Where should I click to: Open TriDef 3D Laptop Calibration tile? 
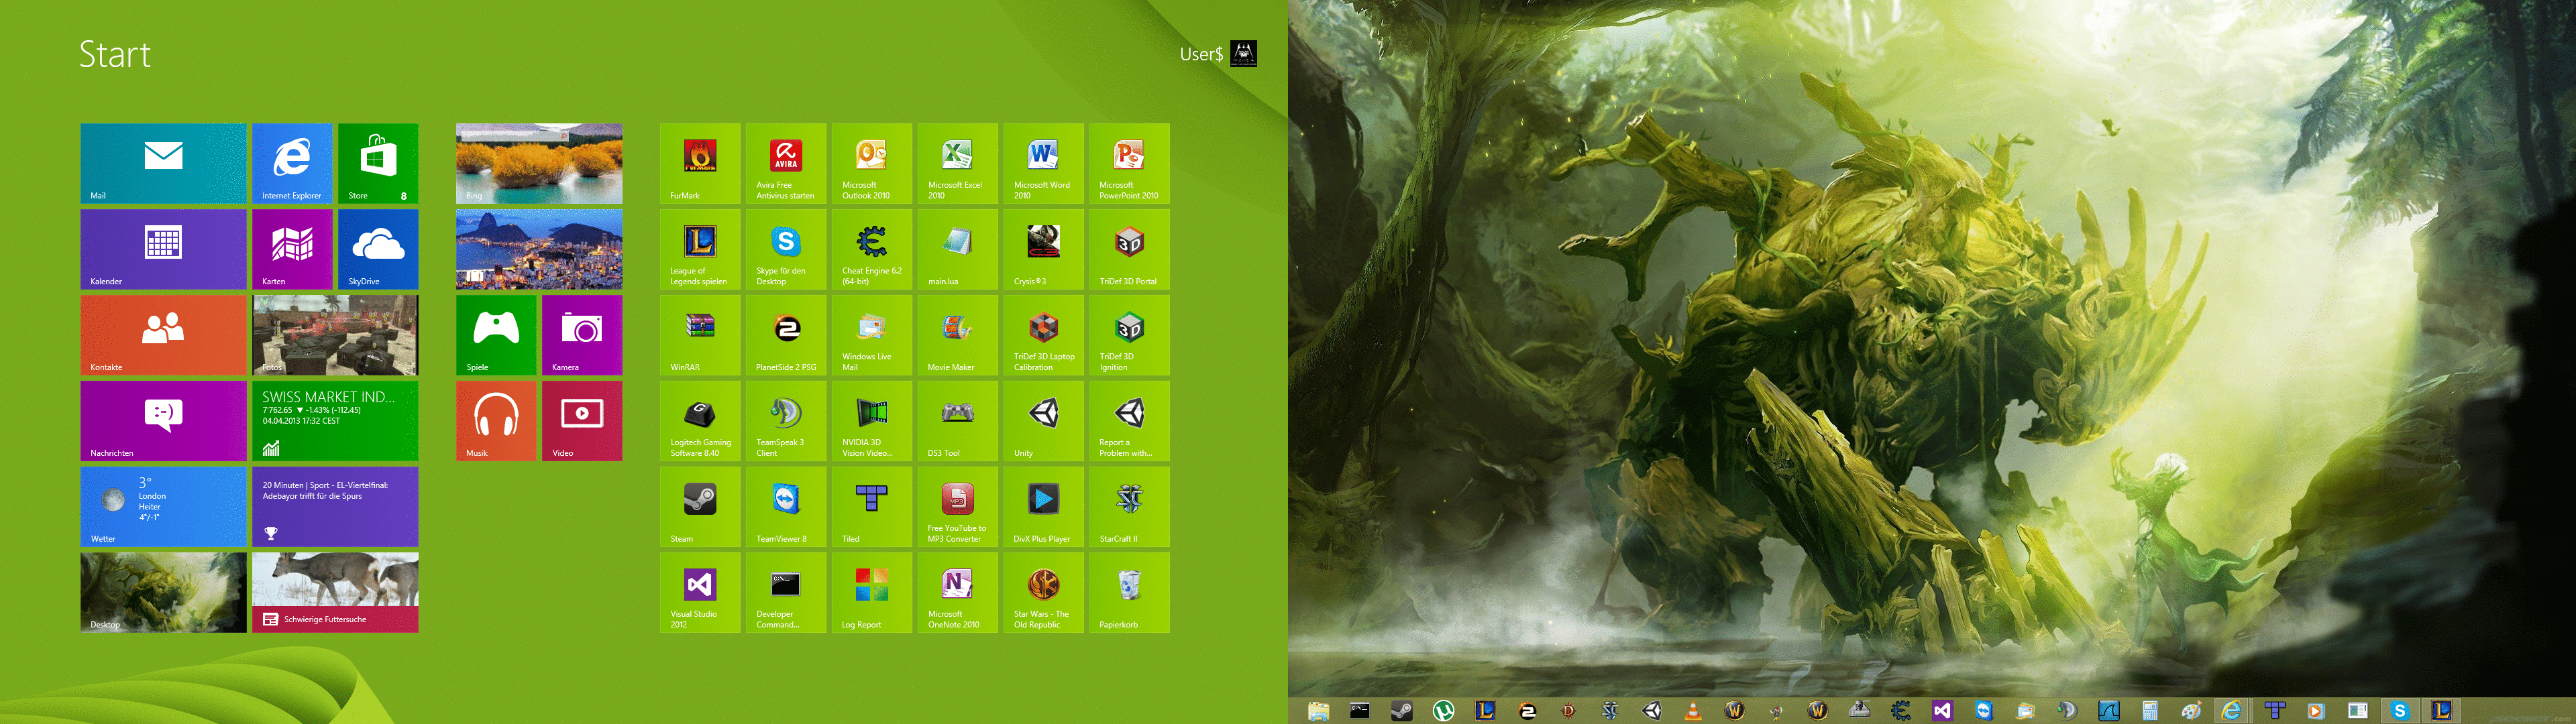pos(1044,335)
